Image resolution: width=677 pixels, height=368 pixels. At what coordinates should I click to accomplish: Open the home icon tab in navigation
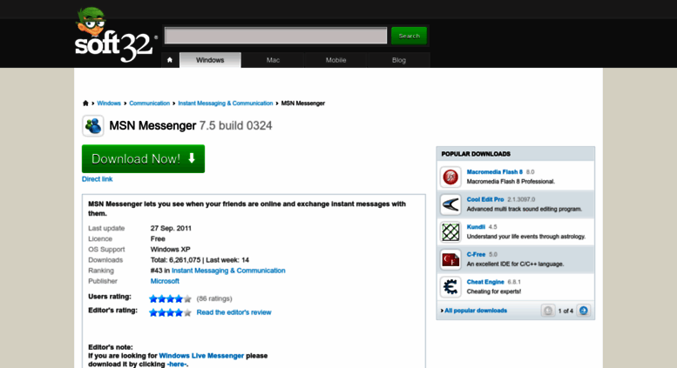[170, 60]
